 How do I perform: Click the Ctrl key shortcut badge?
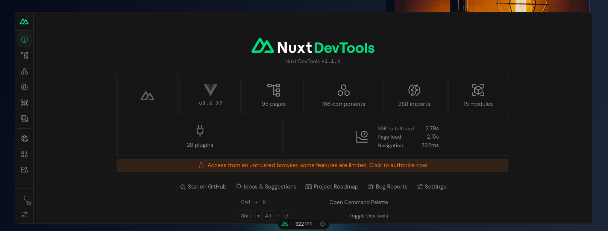coord(246,202)
